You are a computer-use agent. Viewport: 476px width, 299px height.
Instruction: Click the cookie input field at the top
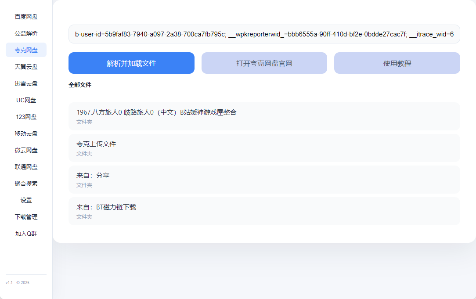(x=264, y=34)
